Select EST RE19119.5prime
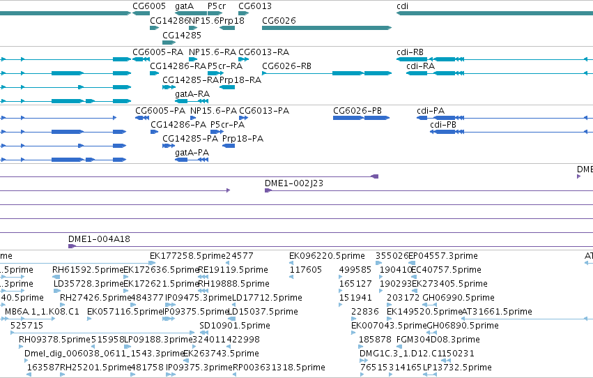 233,270
